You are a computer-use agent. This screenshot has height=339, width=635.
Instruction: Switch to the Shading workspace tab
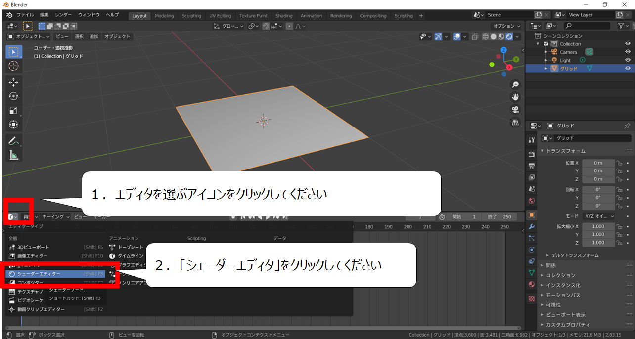[x=284, y=16]
